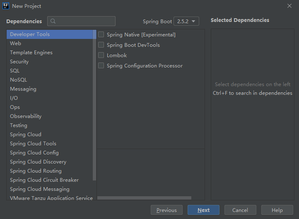Select the Spring Cloud Routing category
This screenshot has width=299, height=219.
point(50,171)
